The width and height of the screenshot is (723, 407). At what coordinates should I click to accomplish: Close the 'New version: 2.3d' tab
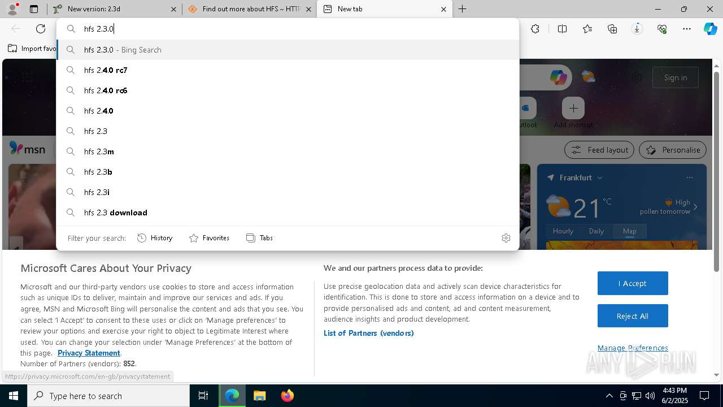point(173,9)
